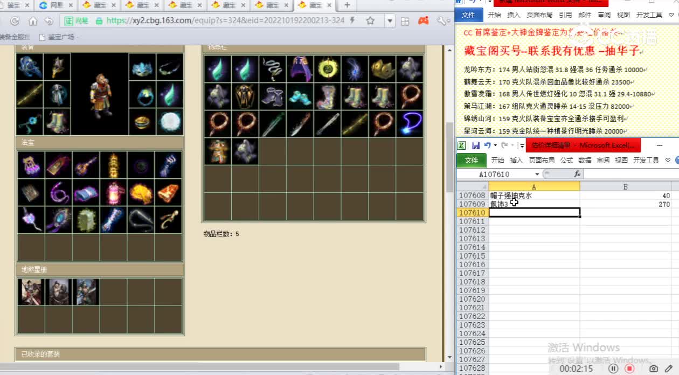Viewport: 679px width, 375px height.
Task: Open the first 地煞星册 hero card
Action: 31,292
